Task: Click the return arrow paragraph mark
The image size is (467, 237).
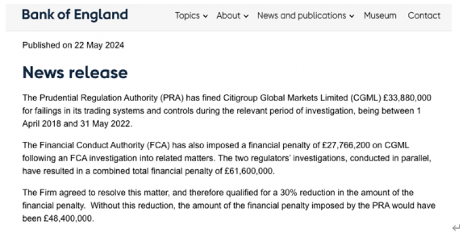Action: (456, 228)
